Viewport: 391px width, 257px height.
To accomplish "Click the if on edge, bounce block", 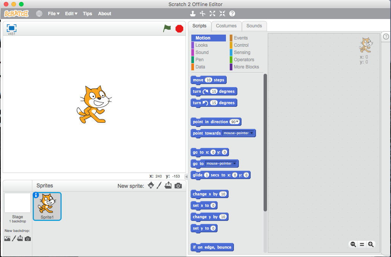I will [x=212, y=247].
